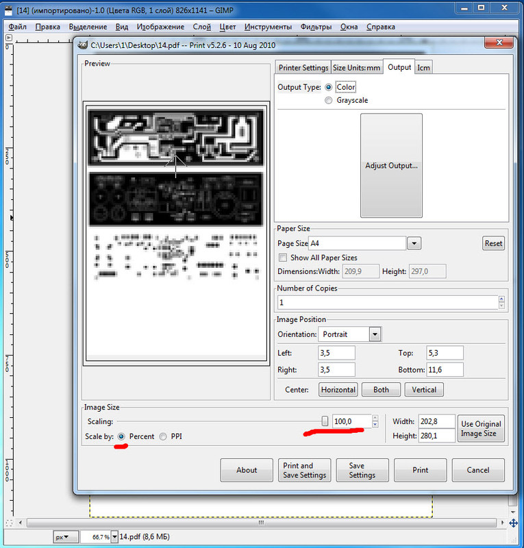This screenshot has height=548, width=524.
Task: Enable Show All Paper Sizes checkbox
Action: (283, 258)
